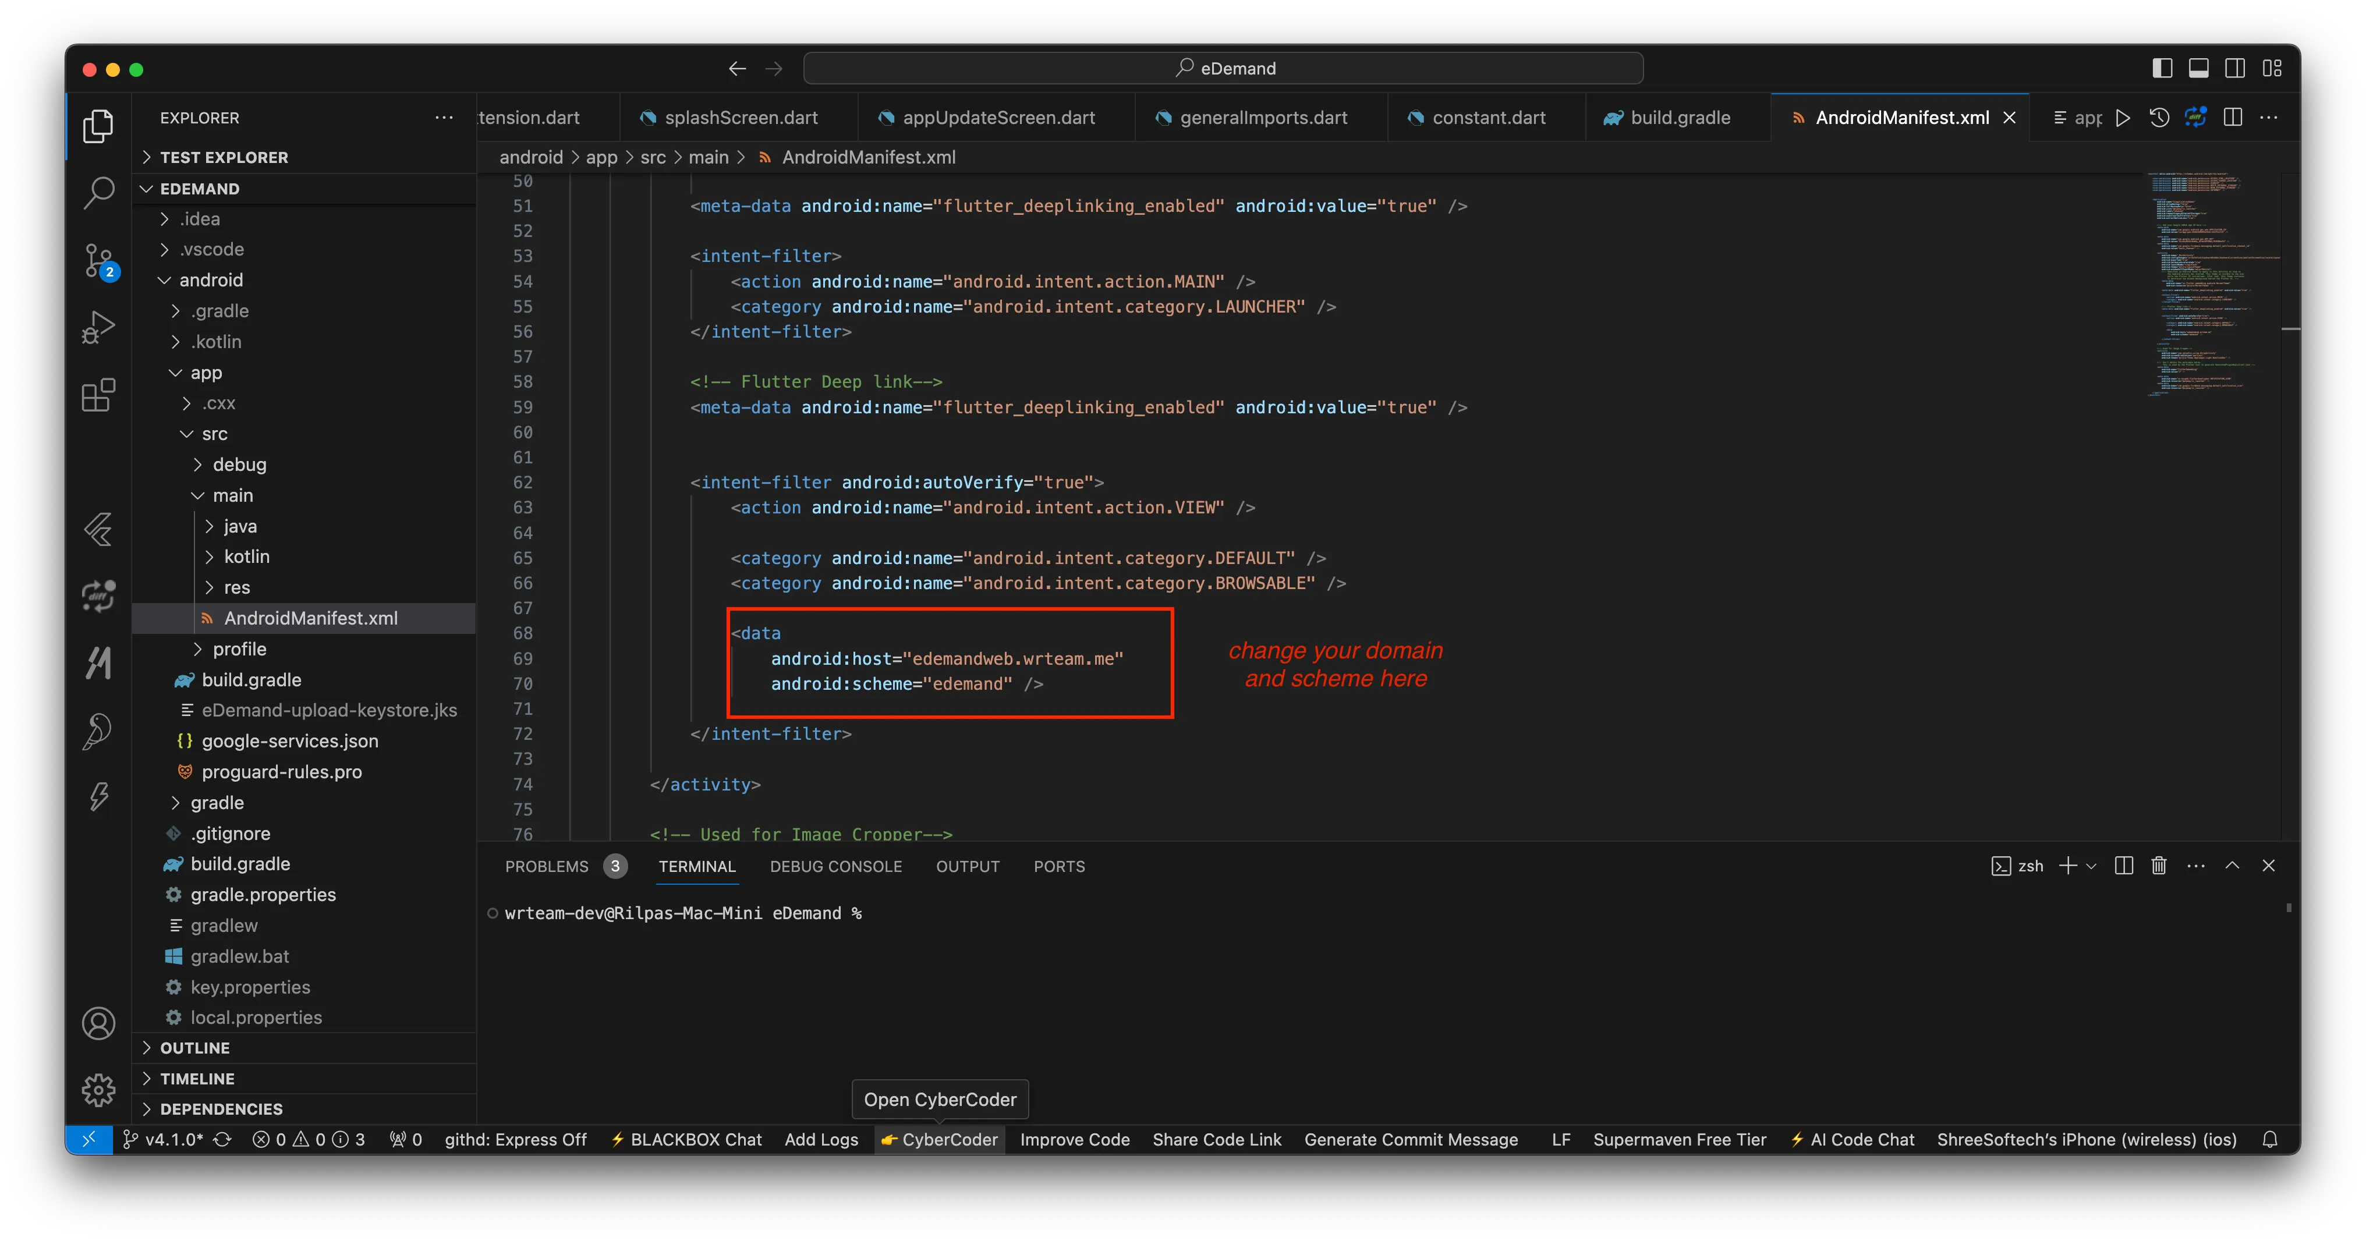Kill the terminal with trash icon
The width and height of the screenshot is (2366, 1241).
[x=2159, y=866]
